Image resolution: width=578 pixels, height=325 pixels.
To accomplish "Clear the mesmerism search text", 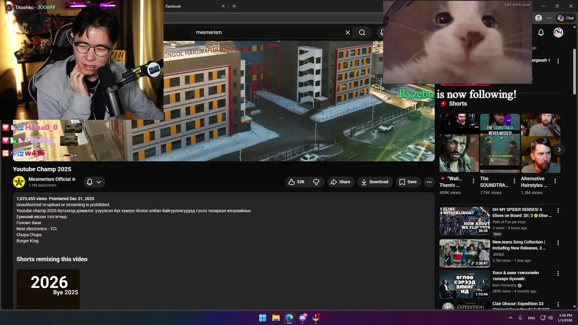I will 348,32.
